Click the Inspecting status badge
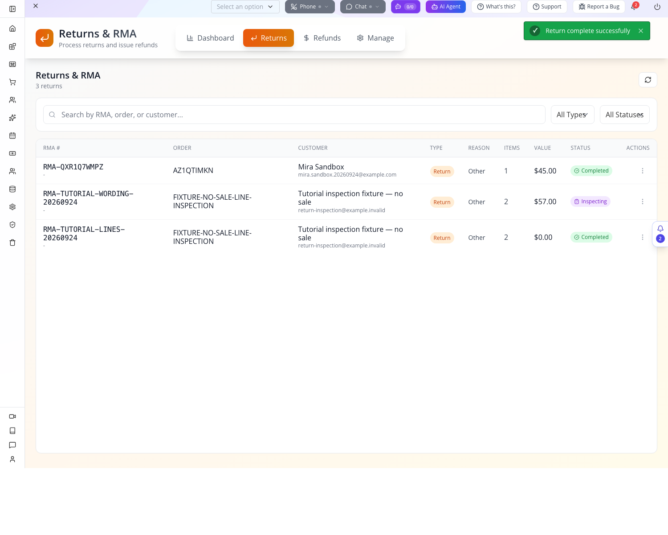 pyautogui.click(x=591, y=202)
